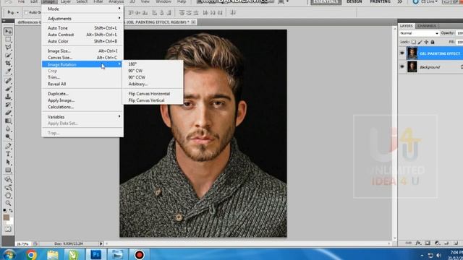
Task: Switch to DESIGN workspace
Action: (354, 1)
